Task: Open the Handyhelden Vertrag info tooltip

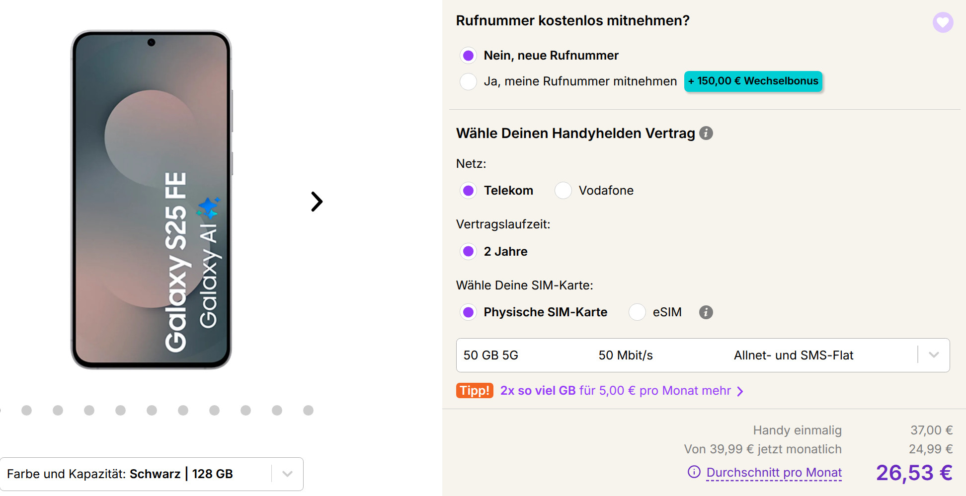Action: (x=706, y=133)
